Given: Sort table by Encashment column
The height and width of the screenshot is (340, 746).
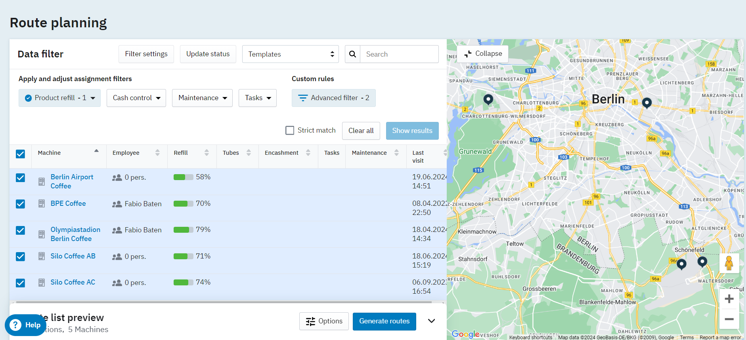Looking at the screenshot, I should coord(308,153).
